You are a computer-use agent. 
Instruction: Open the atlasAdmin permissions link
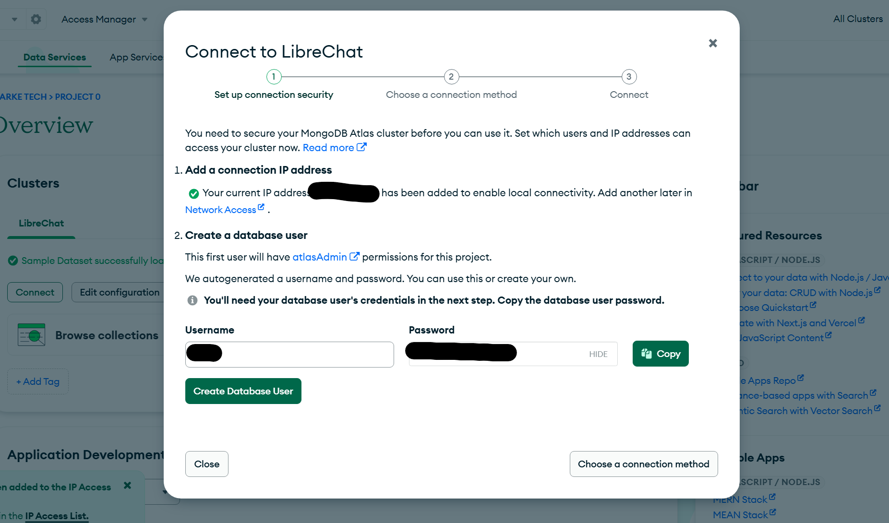pos(325,257)
